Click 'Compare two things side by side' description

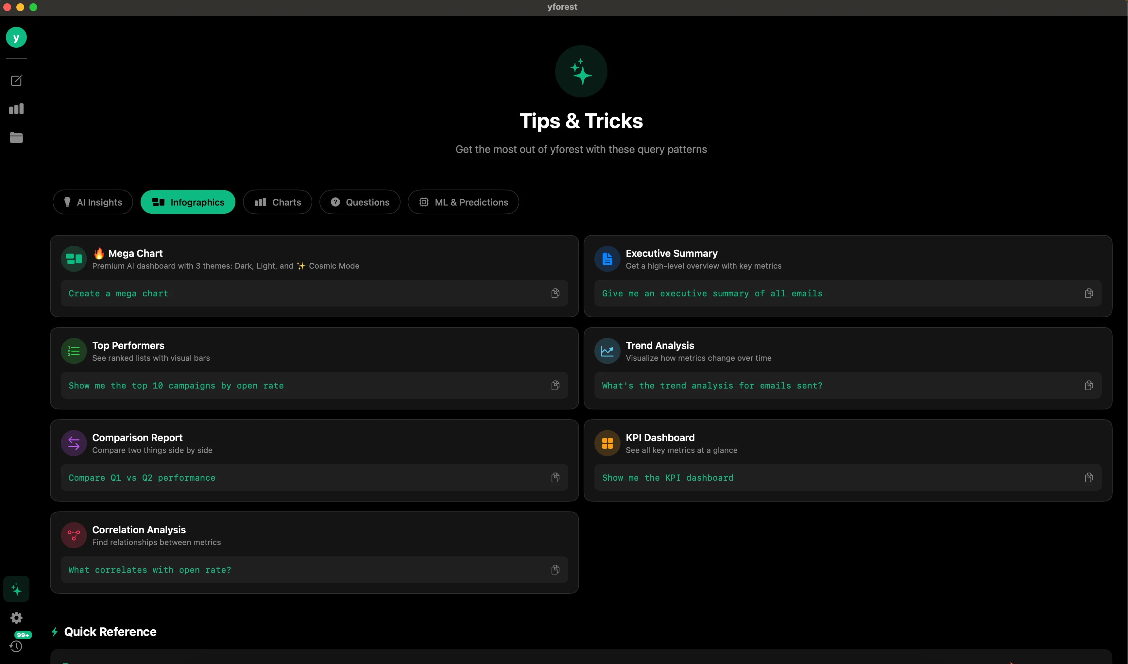152,450
